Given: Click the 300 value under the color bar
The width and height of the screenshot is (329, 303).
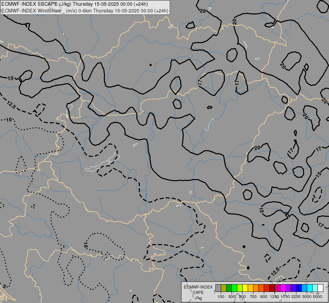Looking at the screenshot, I should 232,297.
